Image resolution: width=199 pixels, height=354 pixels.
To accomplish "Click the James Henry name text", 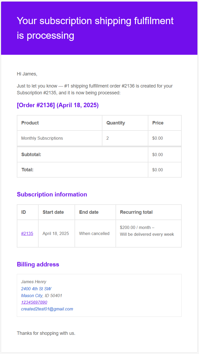I will (34, 282).
